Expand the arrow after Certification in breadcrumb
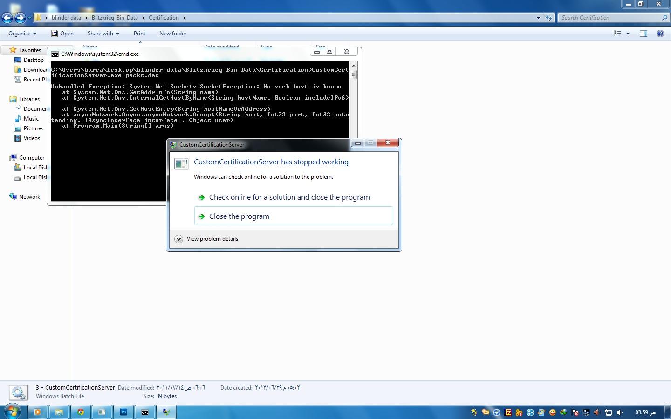 pyautogui.click(x=185, y=18)
